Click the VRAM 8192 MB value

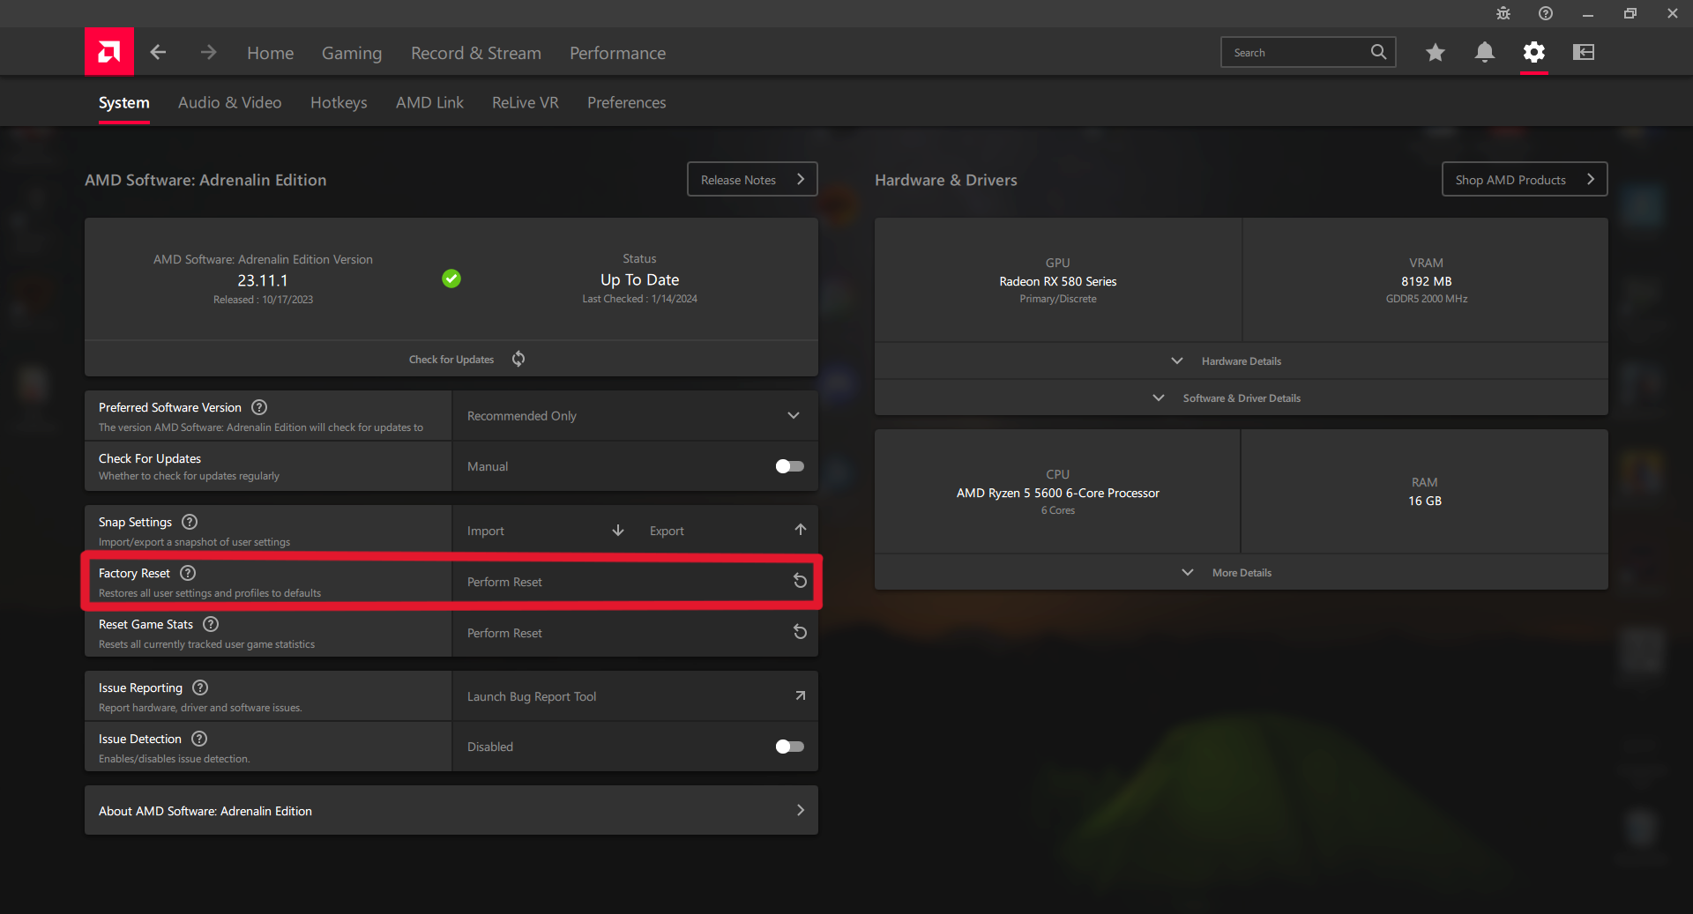(1427, 281)
